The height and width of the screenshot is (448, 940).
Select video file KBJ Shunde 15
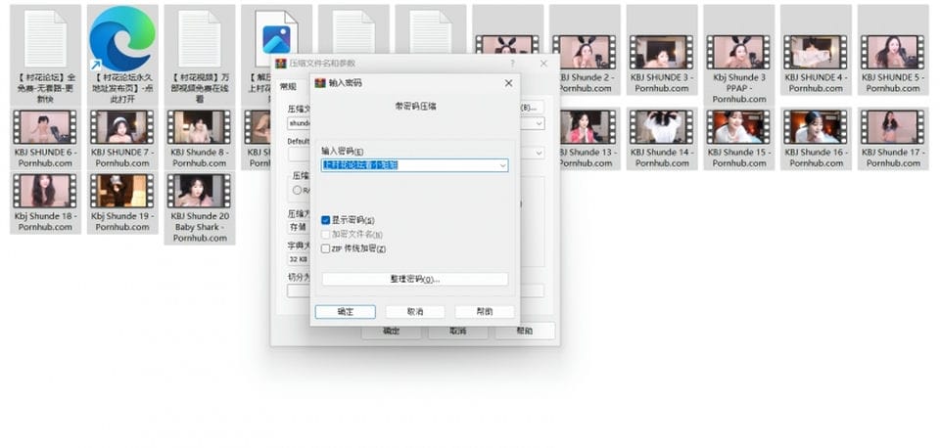[x=738, y=138]
